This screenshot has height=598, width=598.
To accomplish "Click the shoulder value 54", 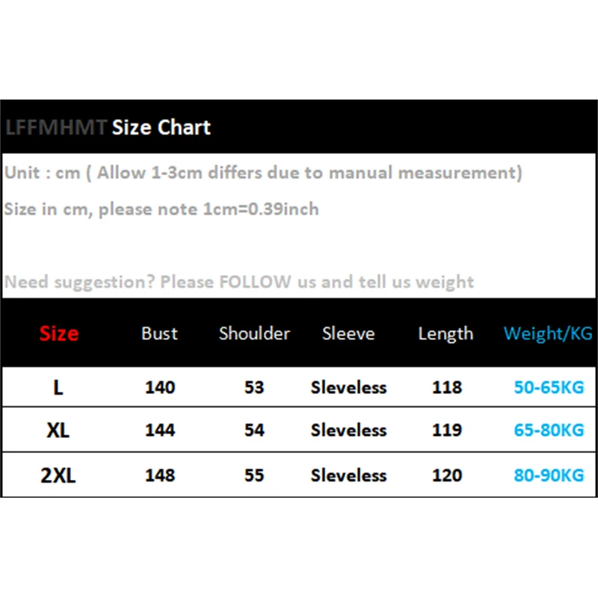I will point(254,431).
